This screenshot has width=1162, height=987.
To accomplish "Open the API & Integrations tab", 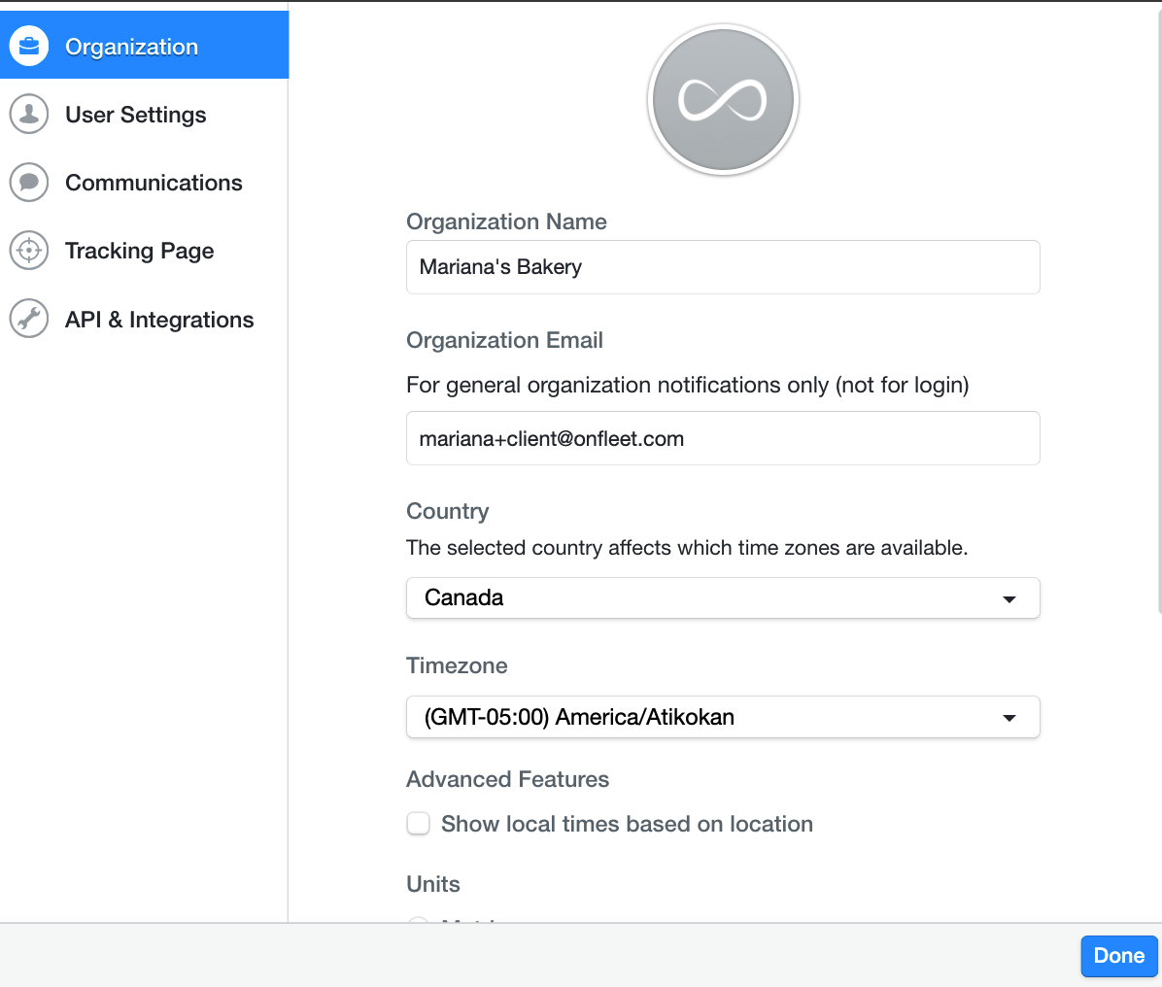I will coord(144,319).
